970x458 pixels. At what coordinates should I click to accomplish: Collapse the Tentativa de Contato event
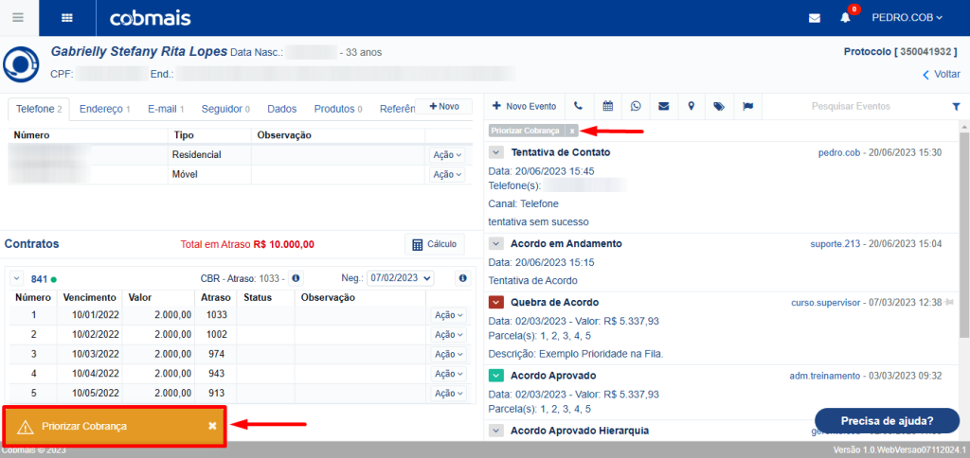tap(496, 152)
